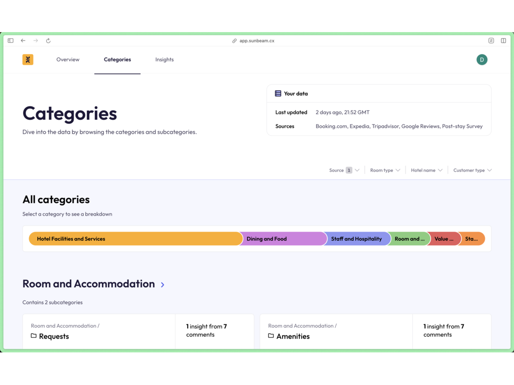The image size is (514, 385).
Task: Reload the page
Action: (x=48, y=41)
